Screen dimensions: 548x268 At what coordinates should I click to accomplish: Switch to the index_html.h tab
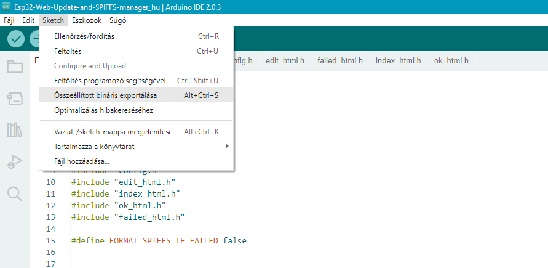pyautogui.click(x=399, y=61)
